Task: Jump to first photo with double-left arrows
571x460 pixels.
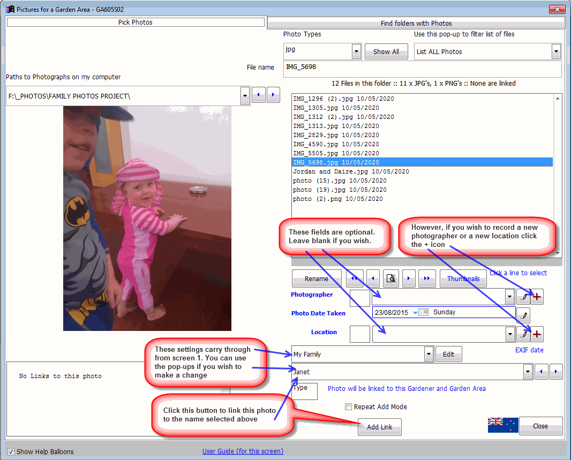Action: pyautogui.click(x=354, y=278)
